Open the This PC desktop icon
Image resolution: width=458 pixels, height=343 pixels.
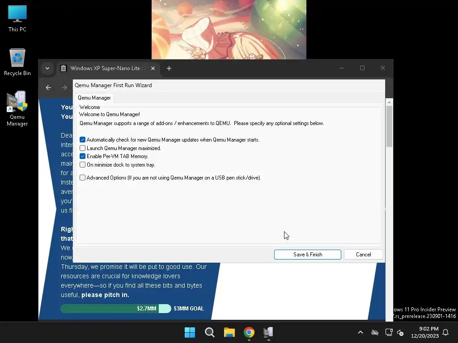[x=17, y=19]
